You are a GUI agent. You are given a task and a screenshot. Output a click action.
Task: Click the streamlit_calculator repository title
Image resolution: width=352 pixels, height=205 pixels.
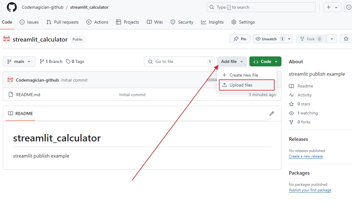(x=40, y=39)
